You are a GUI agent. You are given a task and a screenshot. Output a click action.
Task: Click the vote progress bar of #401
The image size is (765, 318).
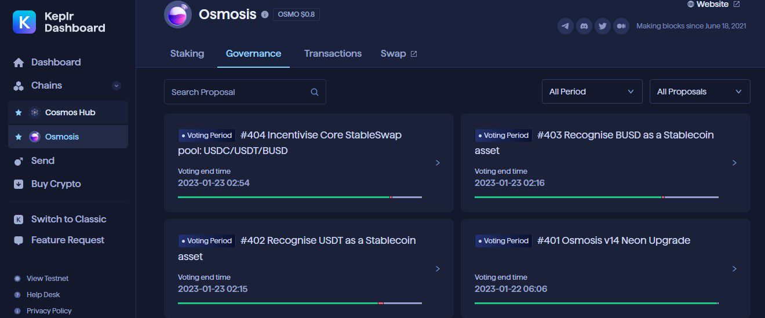click(x=596, y=303)
